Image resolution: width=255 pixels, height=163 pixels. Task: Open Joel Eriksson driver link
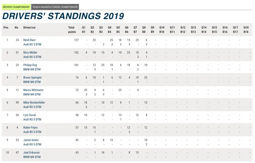(x=31, y=152)
